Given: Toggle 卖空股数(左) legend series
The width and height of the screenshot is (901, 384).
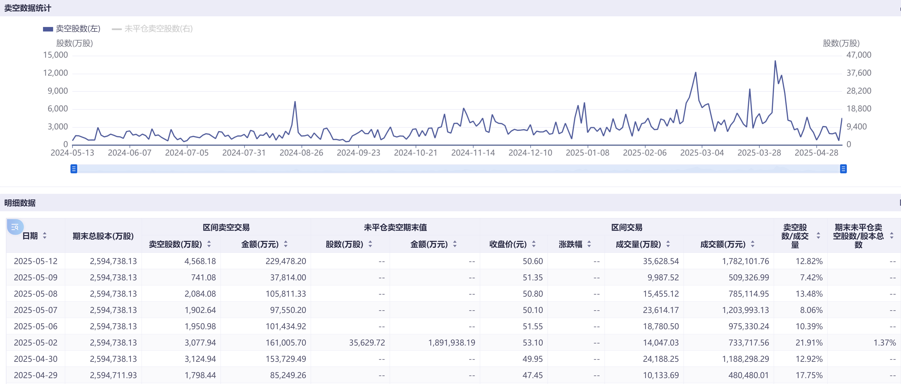Looking at the screenshot, I should tap(72, 29).
